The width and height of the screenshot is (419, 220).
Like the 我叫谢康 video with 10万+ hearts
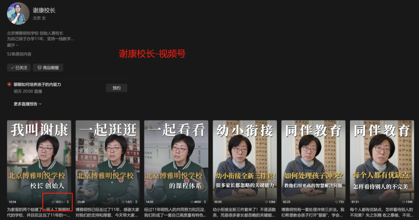click(54, 202)
